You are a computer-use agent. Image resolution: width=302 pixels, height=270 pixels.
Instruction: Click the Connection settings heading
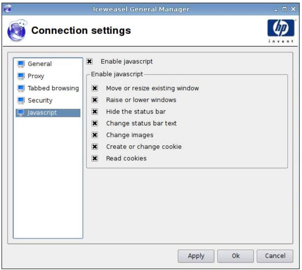(81, 30)
